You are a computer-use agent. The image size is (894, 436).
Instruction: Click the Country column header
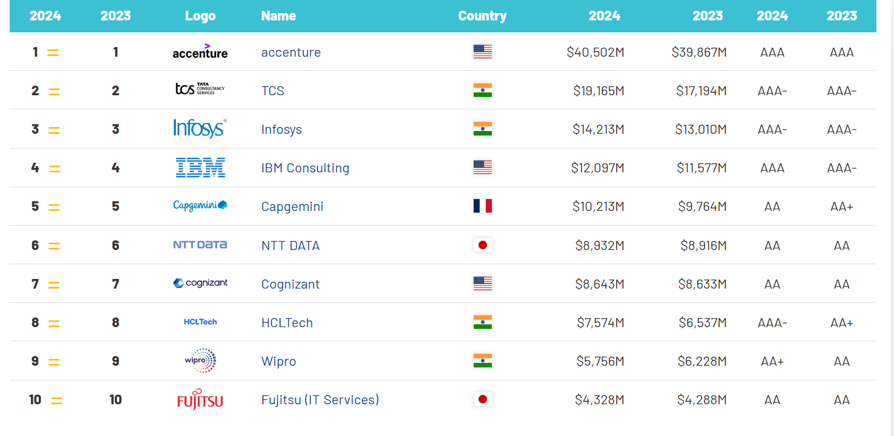482,16
